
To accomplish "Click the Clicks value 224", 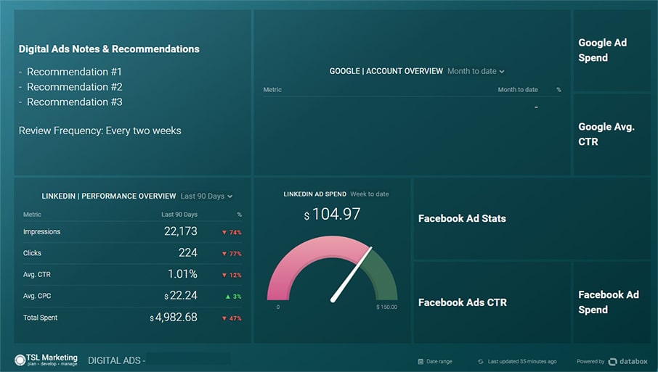I will 187,252.
